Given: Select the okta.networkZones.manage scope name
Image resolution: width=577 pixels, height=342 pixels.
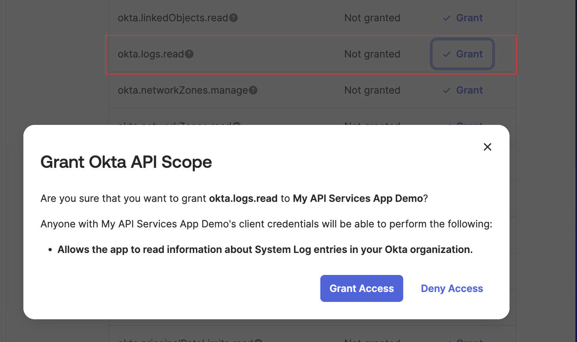Looking at the screenshot, I should click(183, 90).
